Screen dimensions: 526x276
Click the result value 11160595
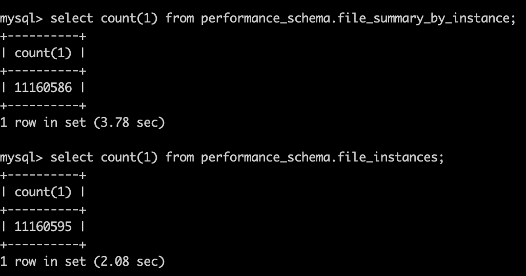(43, 227)
